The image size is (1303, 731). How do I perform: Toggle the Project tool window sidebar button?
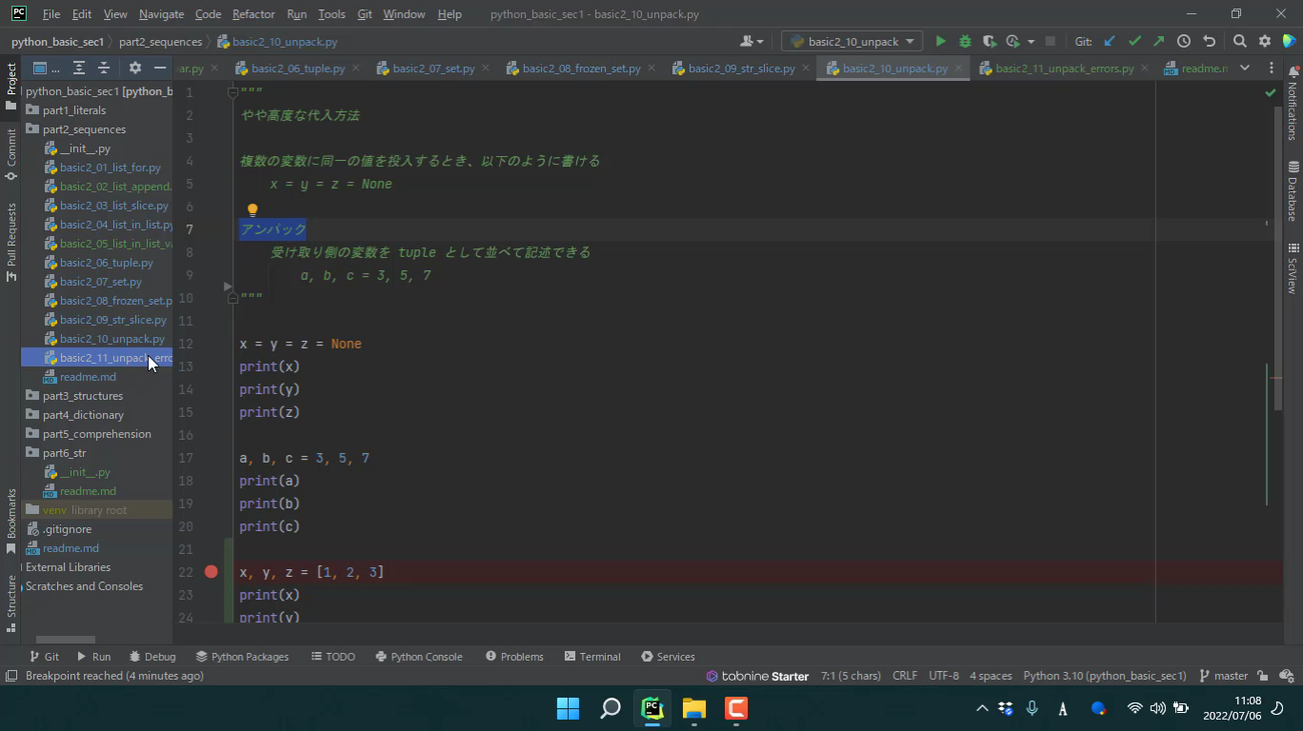tap(11, 87)
